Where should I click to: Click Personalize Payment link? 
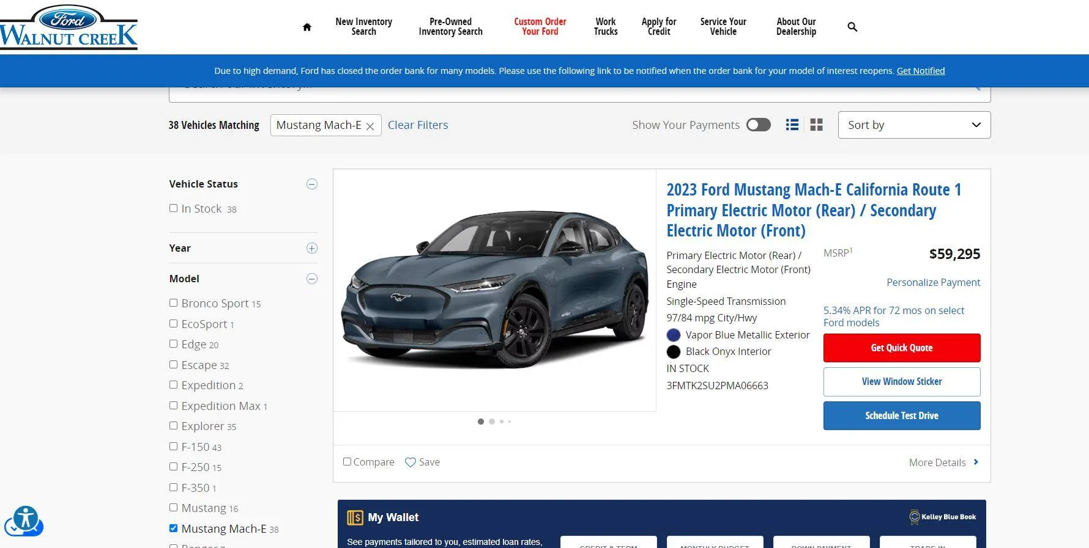tap(933, 282)
